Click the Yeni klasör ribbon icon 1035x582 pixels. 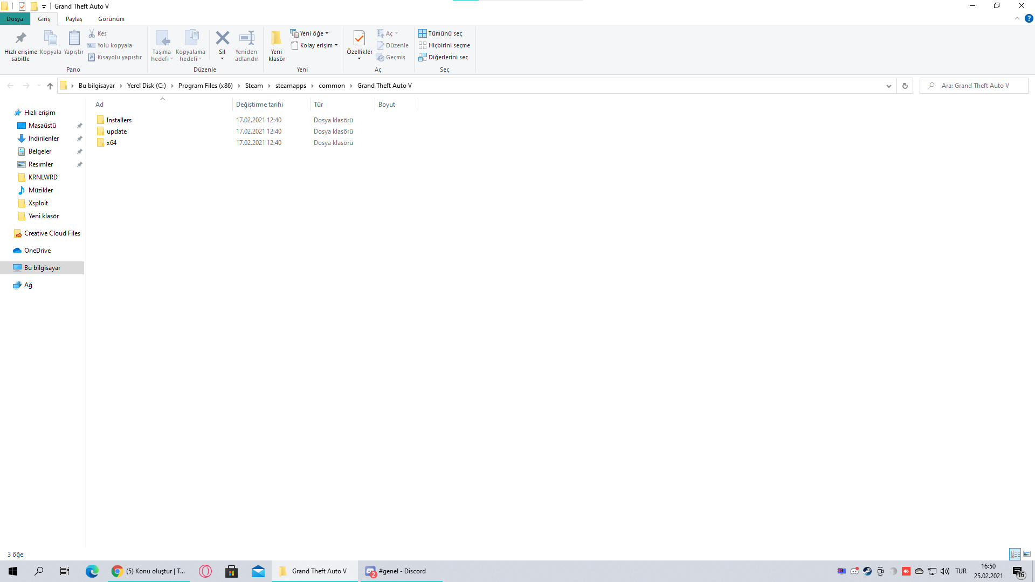(x=277, y=38)
